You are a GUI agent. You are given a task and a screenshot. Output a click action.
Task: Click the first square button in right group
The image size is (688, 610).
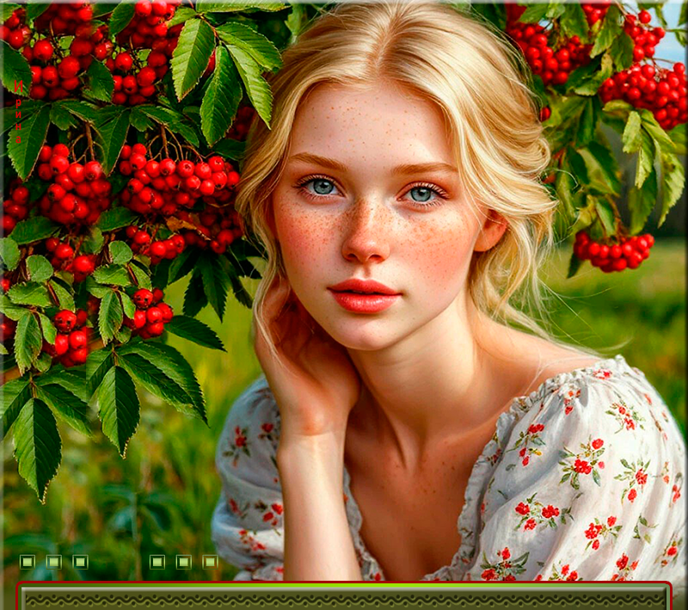(x=157, y=562)
